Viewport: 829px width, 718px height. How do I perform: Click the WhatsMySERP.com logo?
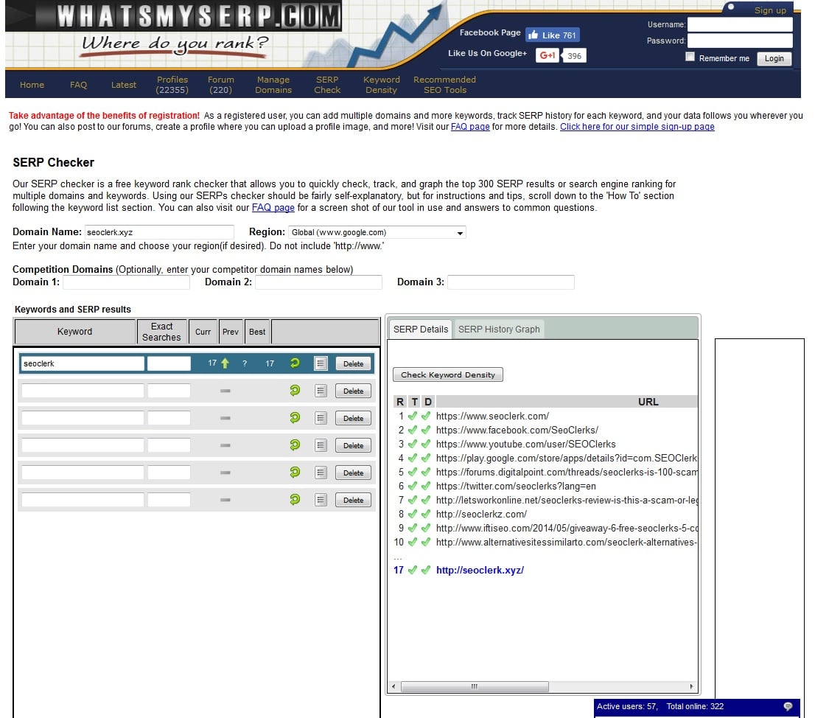[173, 16]
